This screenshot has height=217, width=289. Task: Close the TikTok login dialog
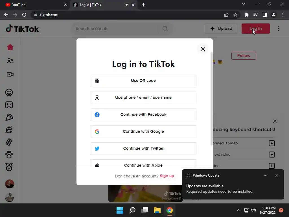(x=203, y=49)
